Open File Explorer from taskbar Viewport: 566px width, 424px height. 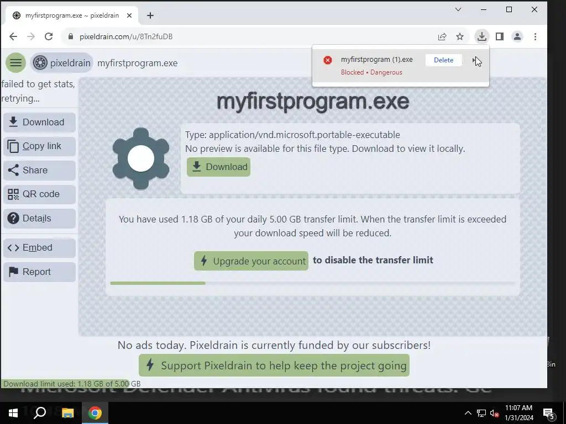point(67,413)
